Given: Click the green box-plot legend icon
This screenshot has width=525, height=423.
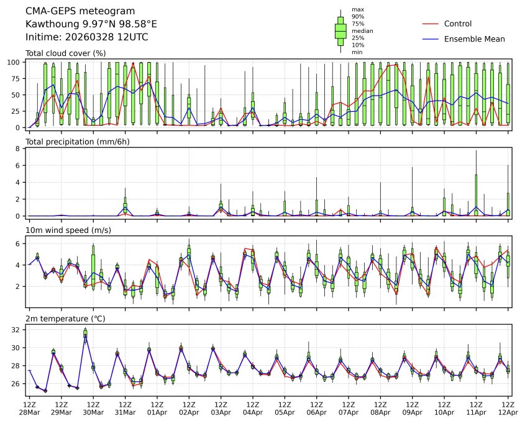Looking at the screenshot, I should (x=340, y=30).
